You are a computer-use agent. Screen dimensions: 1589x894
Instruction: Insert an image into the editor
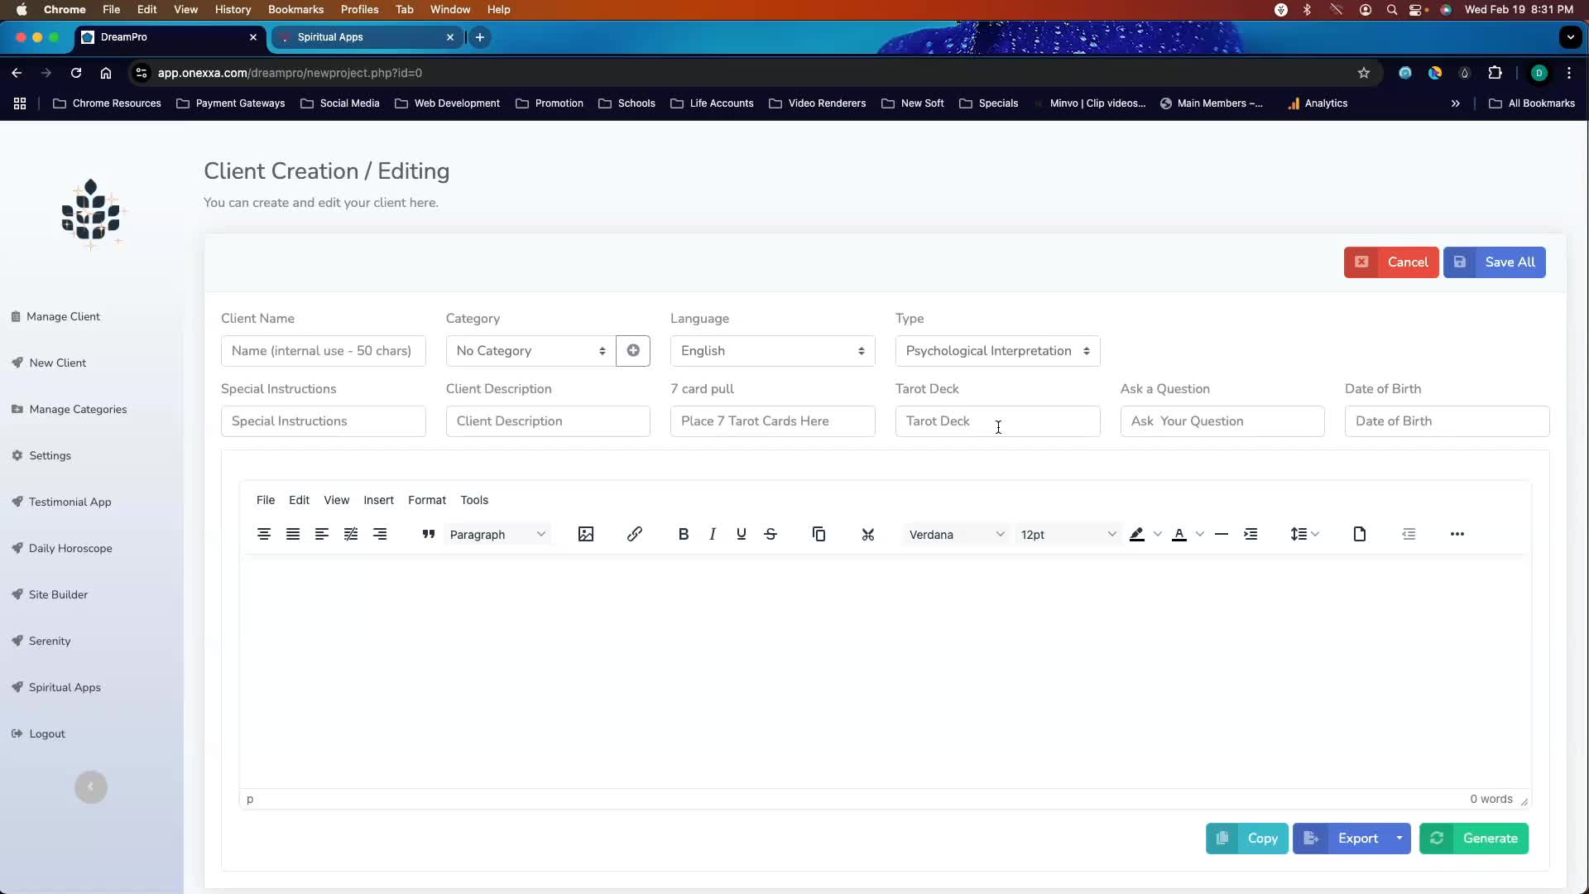[x=586, y=535]
